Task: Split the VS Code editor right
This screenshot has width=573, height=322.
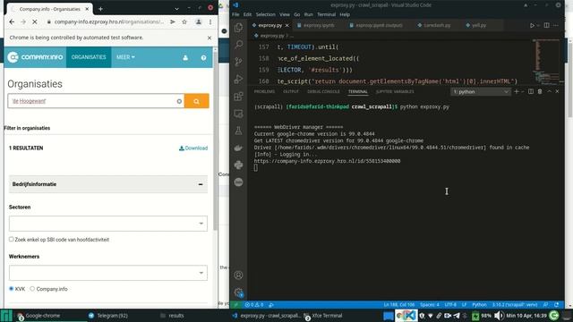Action: tap(547, 25)
